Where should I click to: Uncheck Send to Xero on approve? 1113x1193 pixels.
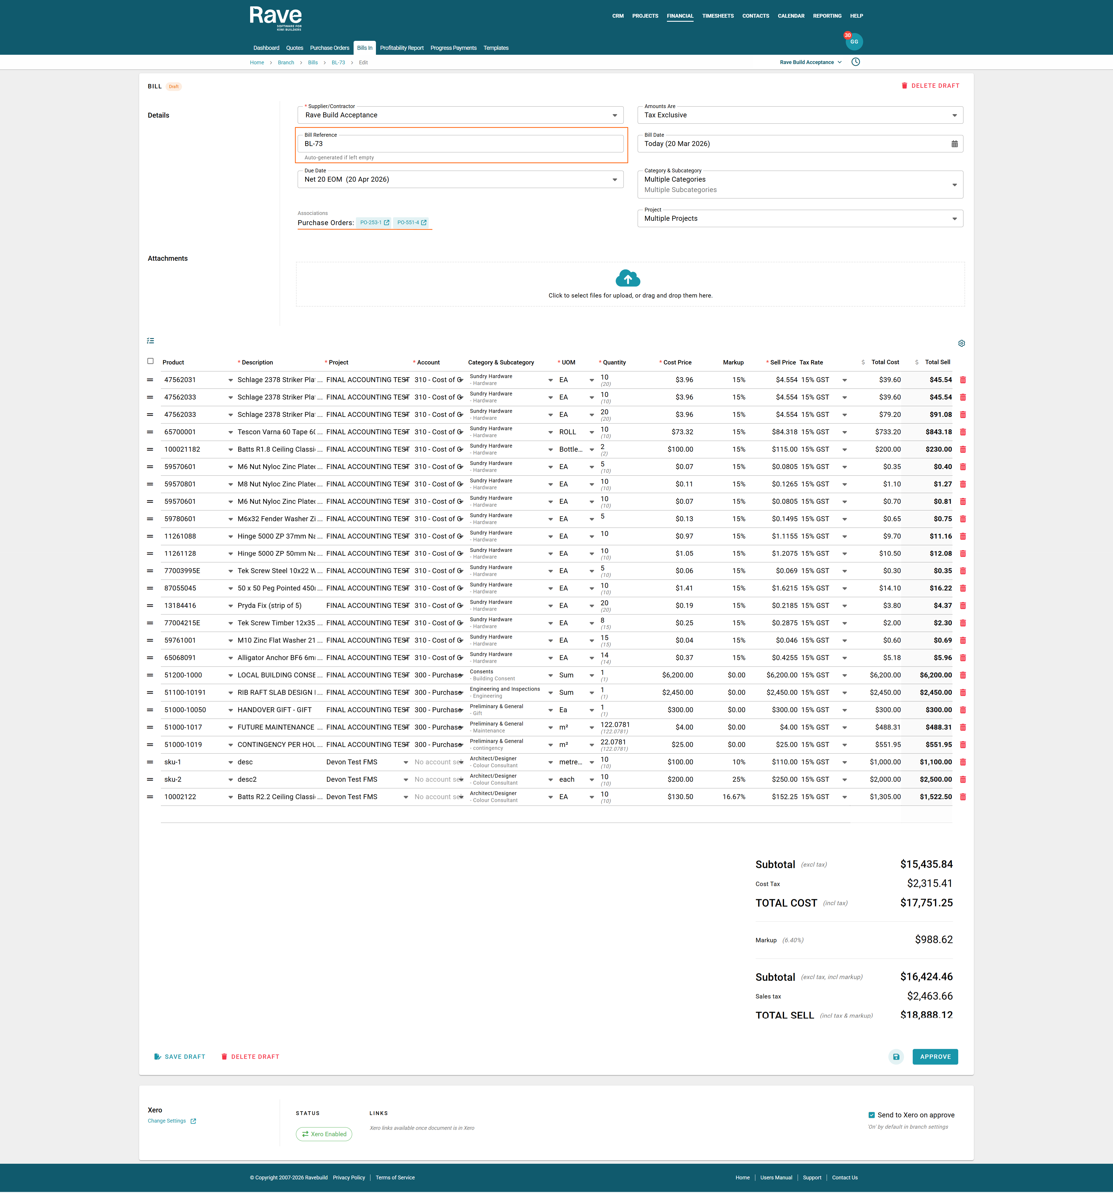[x=871, y=1115]
